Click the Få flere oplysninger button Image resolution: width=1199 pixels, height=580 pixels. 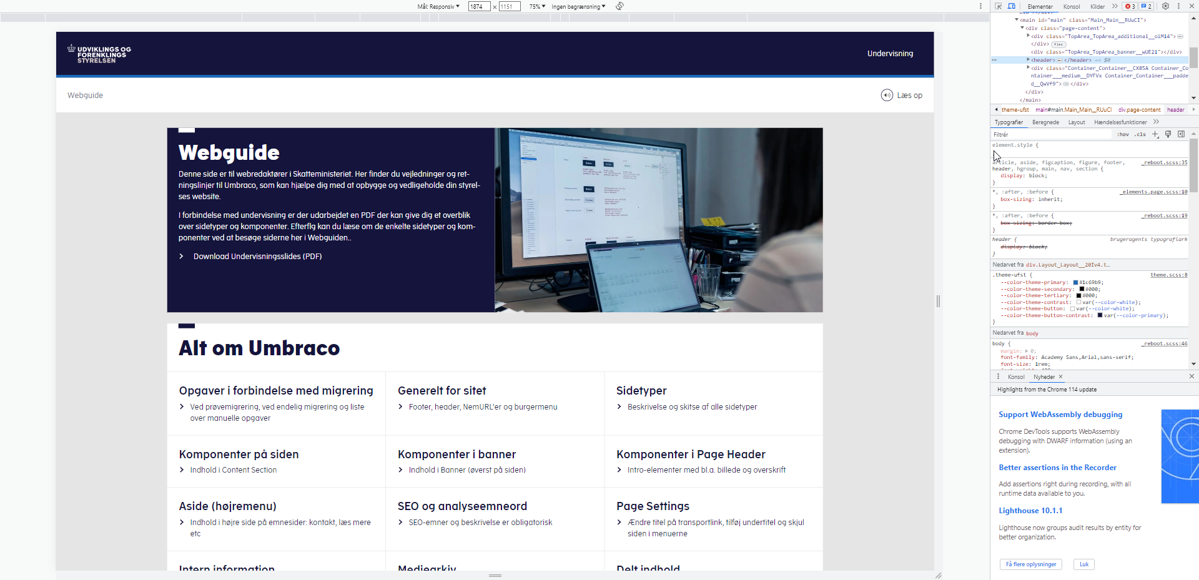(1030, 564)
